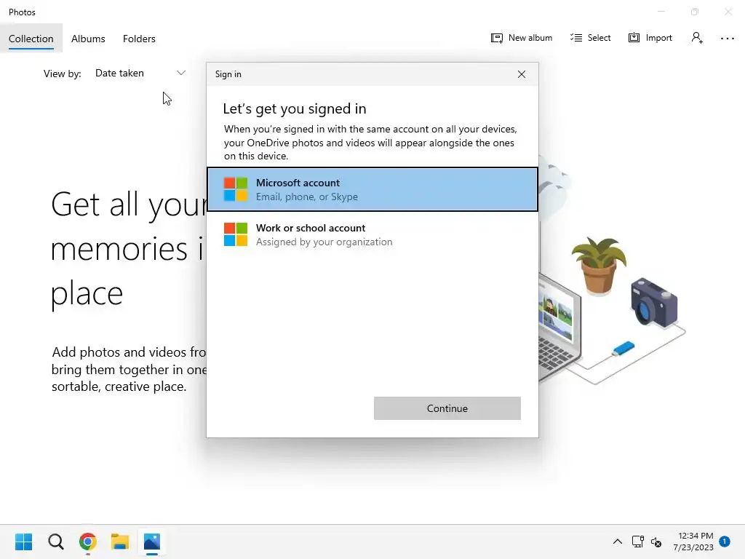Image resolution: width=745 pixels, height=559 pixels.
Task: Open the three-dot More menu
Action: point(728,38)
